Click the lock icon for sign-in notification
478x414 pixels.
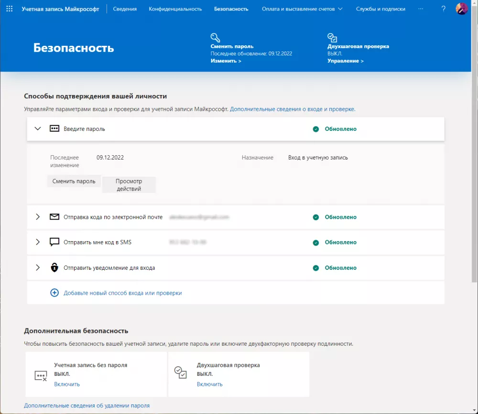[54, 268]
